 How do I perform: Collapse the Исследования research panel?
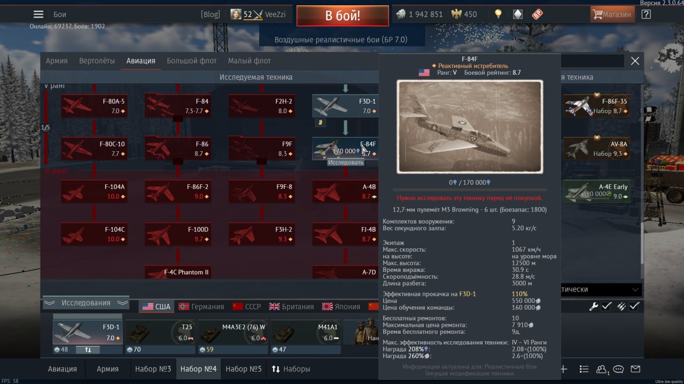pyautogui.click(x=86, y=303)
